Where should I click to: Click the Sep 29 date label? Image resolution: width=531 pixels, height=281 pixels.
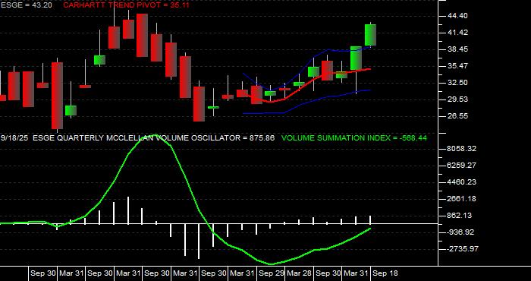(272, 273)
